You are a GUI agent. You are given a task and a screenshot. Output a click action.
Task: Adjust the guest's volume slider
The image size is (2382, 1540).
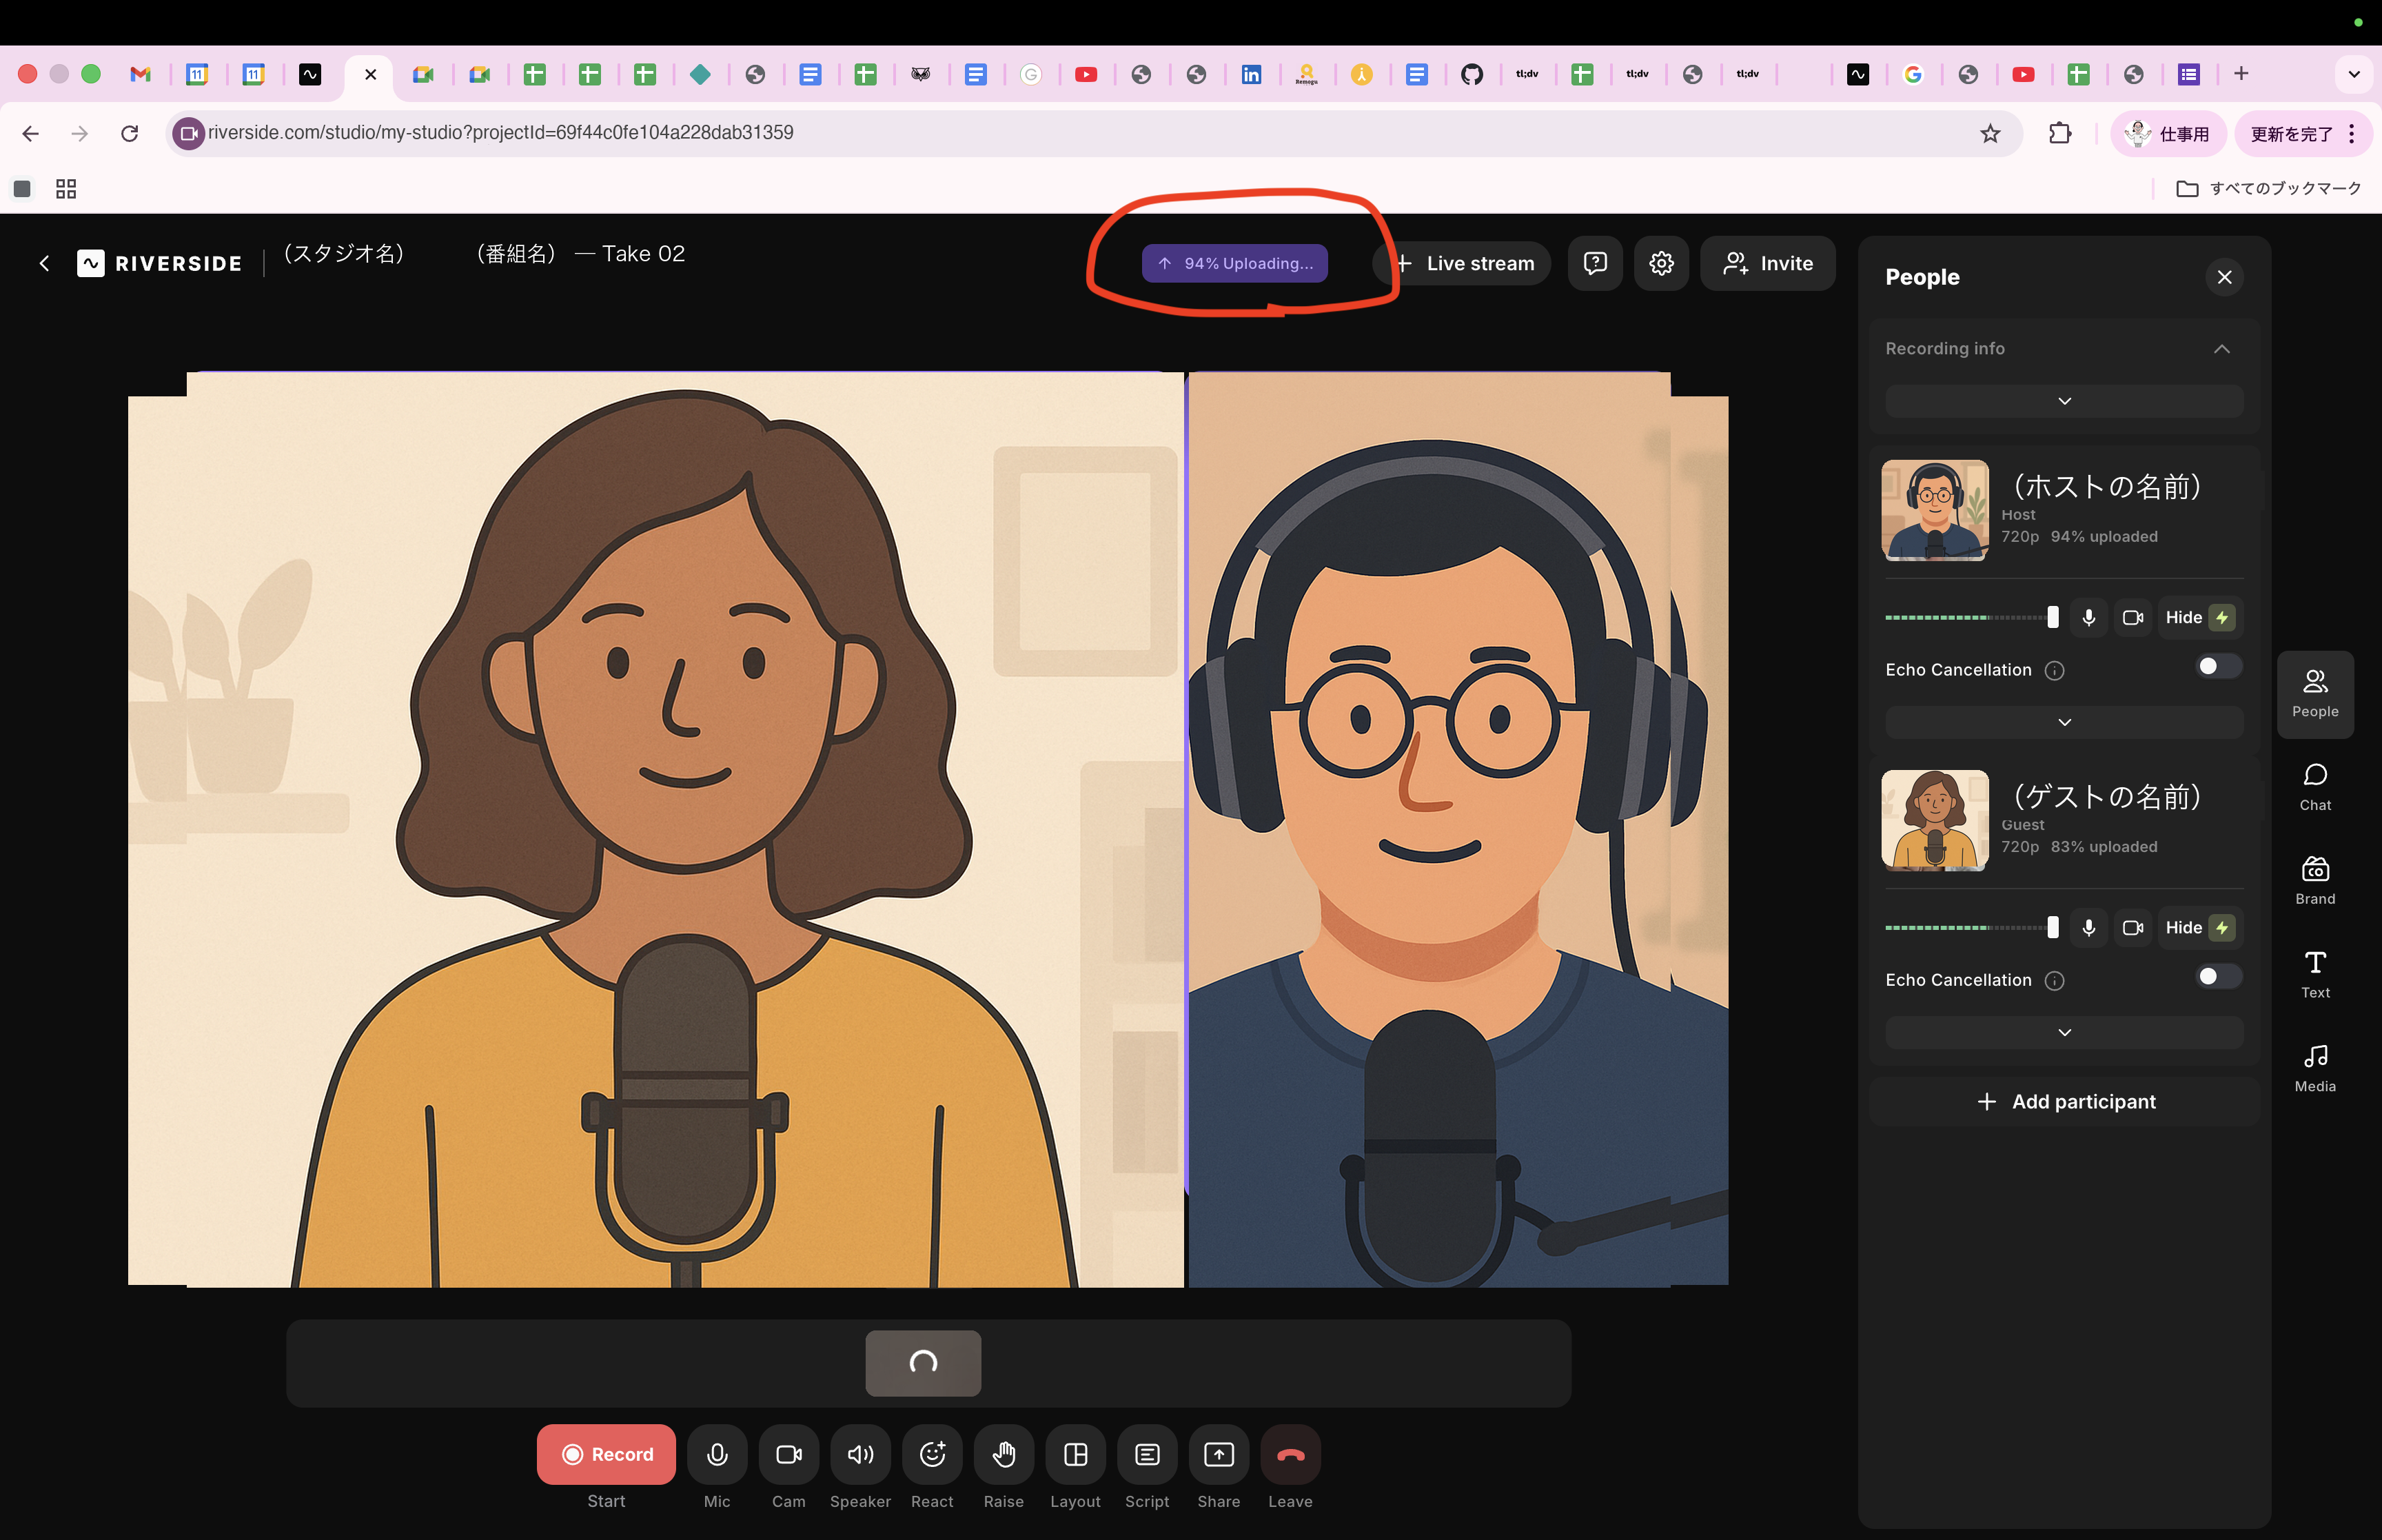pyautogui.click(x=2052, y=927)
